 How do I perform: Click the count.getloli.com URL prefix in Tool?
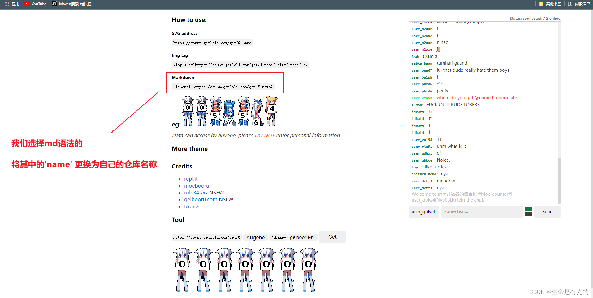click(207, 237)
